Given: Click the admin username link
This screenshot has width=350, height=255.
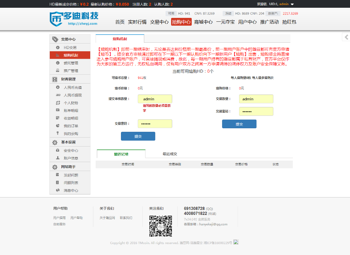Looking at the screenshot, I should click(284, 4).
